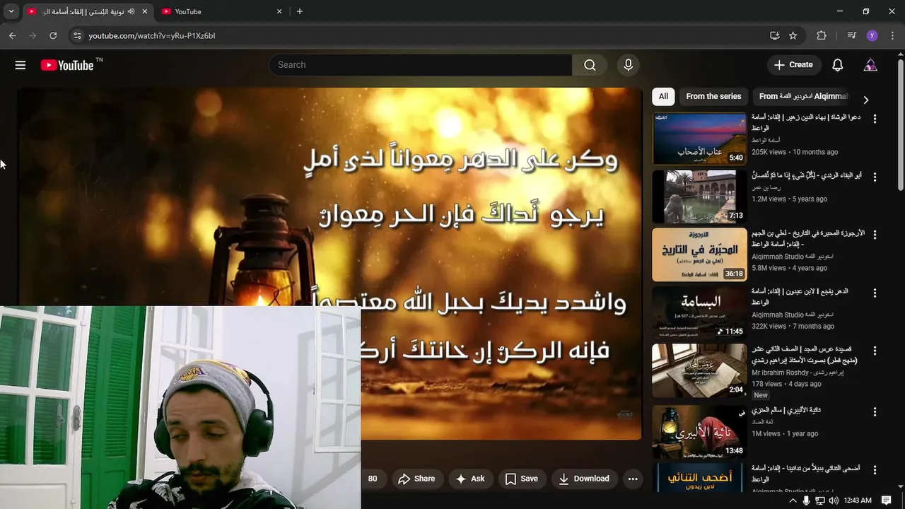The width and height of the screenshot is (905, 509).
Task: Click the dislike count button showing 80
Action: (373, 479)
